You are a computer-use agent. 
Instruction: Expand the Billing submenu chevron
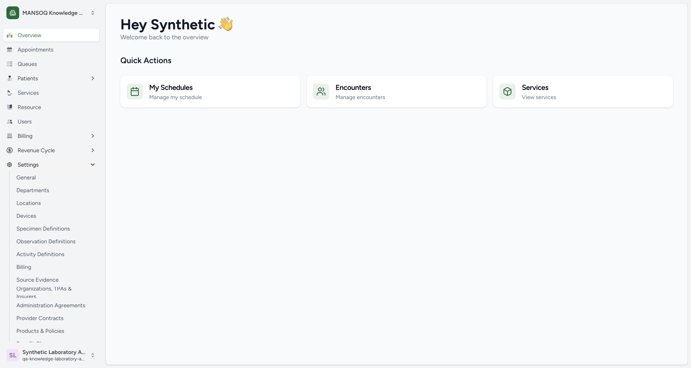(x=93, y=136)
